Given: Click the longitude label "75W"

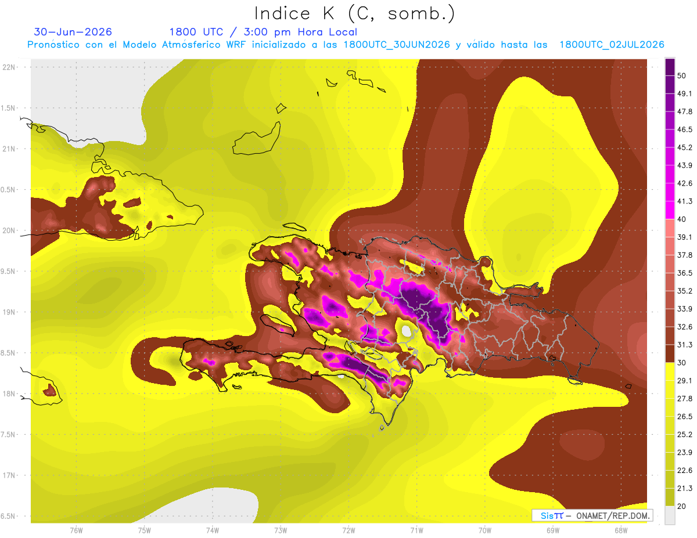Looking at the screenshot, I should coord(144,530).
